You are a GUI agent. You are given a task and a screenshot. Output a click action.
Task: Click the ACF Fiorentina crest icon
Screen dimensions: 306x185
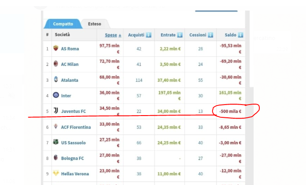[x=56, y=127]
